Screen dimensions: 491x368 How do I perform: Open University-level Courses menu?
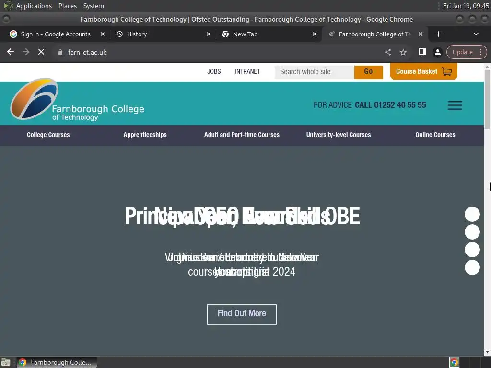click(339, 135)
